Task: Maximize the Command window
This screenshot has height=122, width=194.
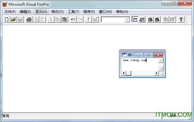Action: 148,55
